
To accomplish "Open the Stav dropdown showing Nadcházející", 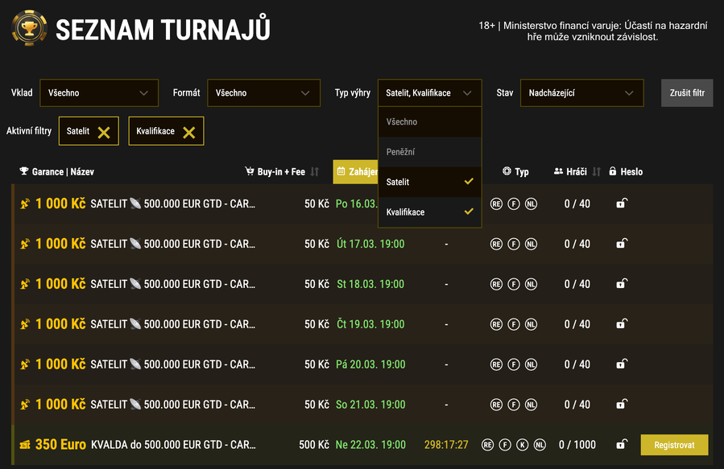I will [x=581, y=93].
